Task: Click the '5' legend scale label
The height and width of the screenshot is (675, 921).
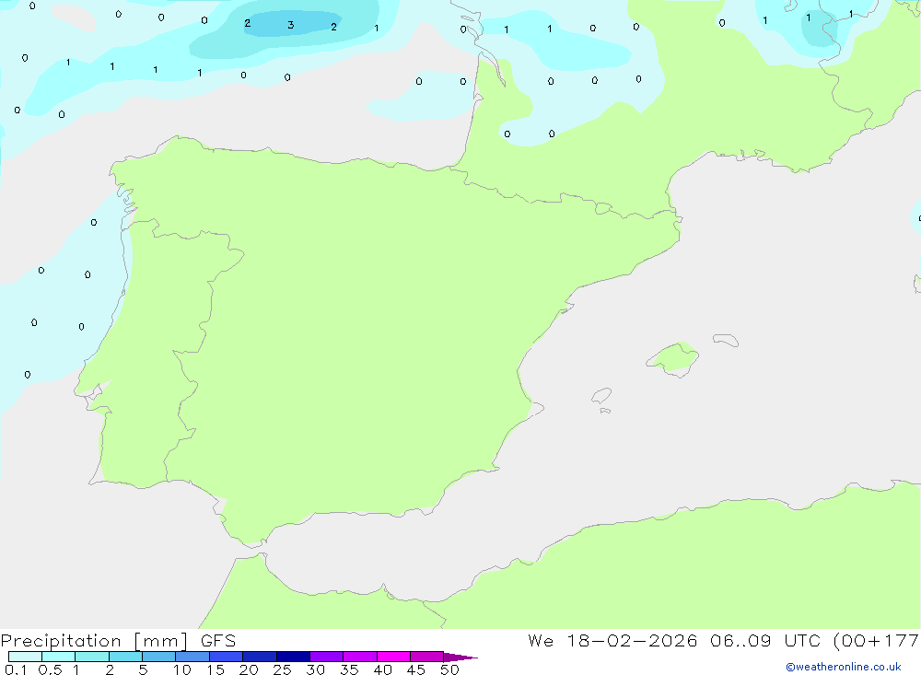Action: [143, 669]
